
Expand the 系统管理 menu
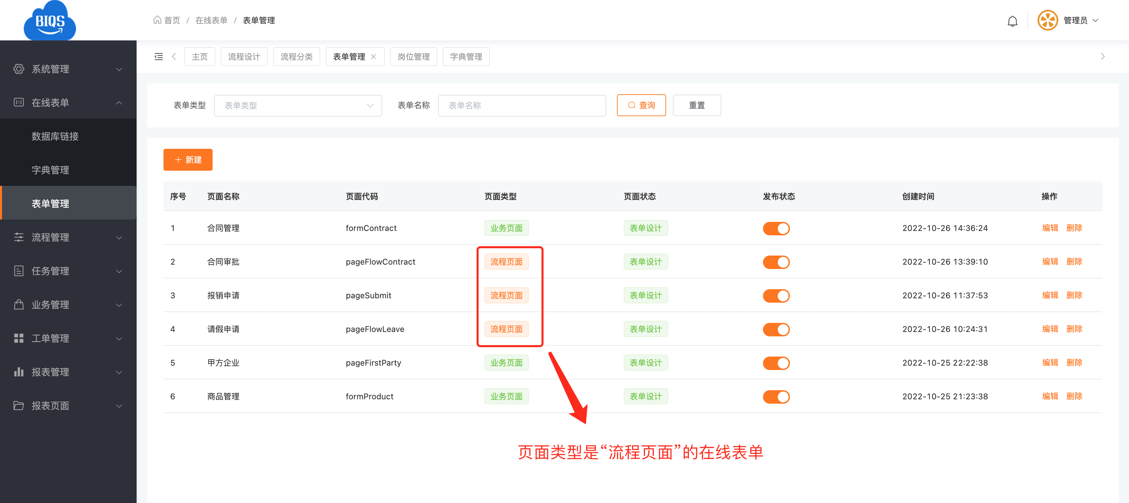pos(68,69)
